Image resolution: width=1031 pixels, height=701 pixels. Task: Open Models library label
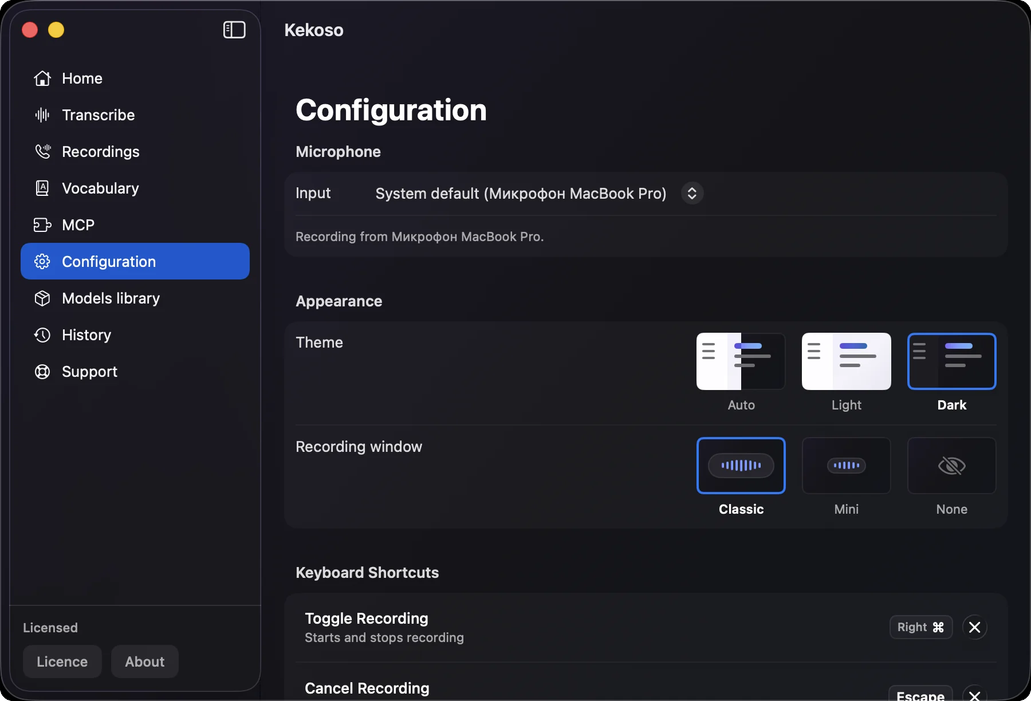coord(111,298)
